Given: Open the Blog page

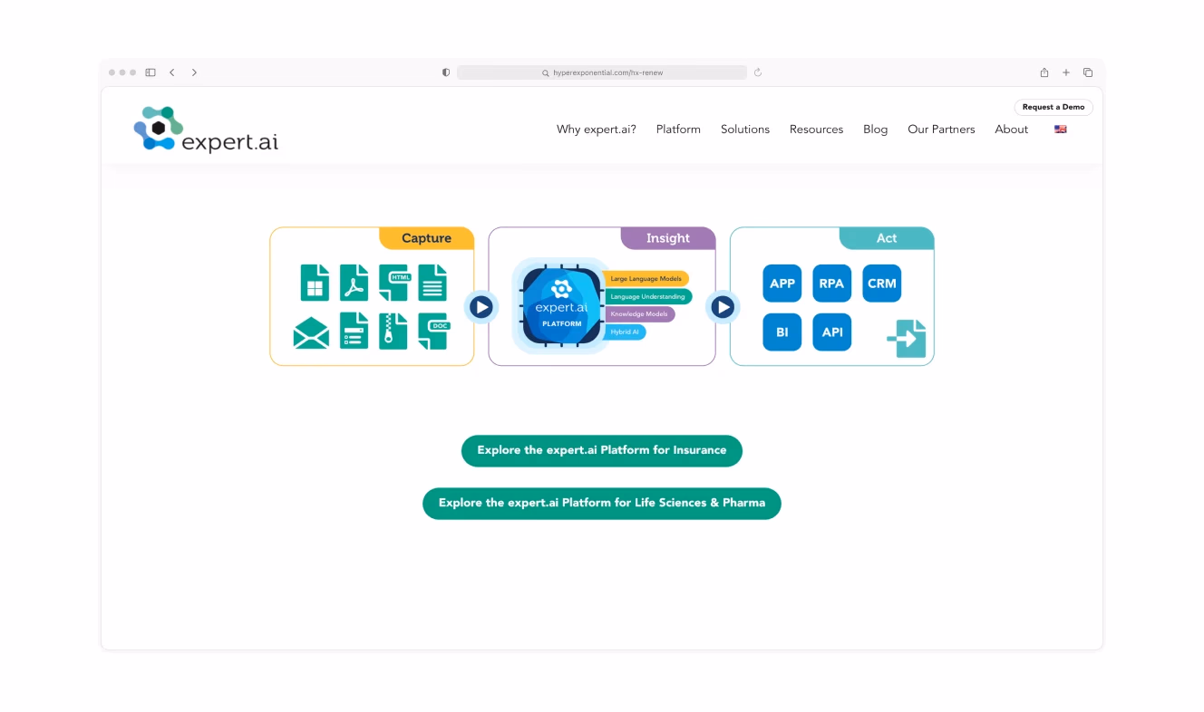Looking at the screenshot, I should point(876,130).
